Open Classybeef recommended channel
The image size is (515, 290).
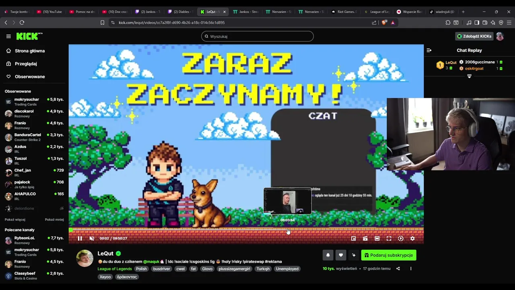tap(34, 276)
